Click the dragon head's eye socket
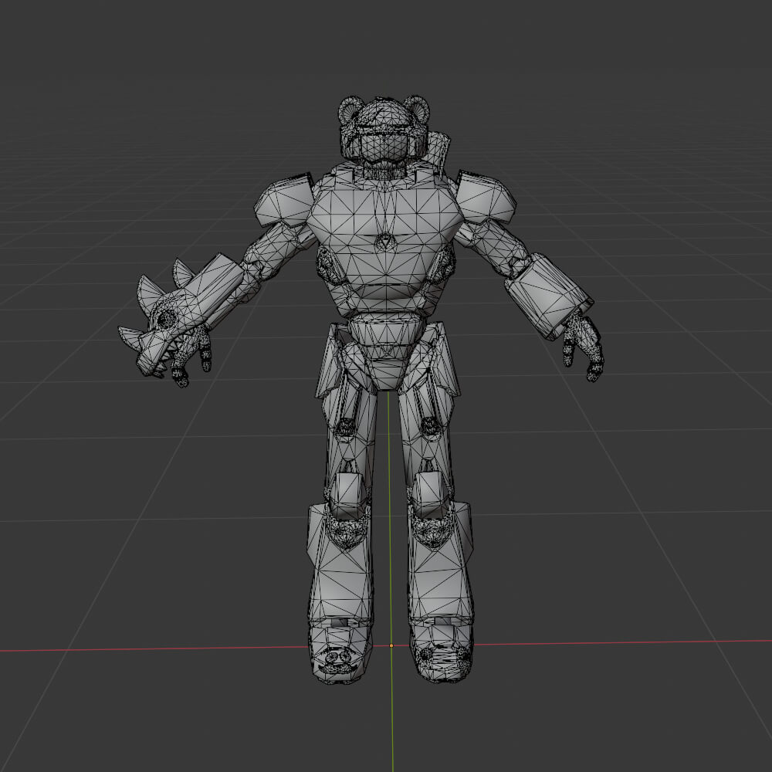 click(164, 317)
